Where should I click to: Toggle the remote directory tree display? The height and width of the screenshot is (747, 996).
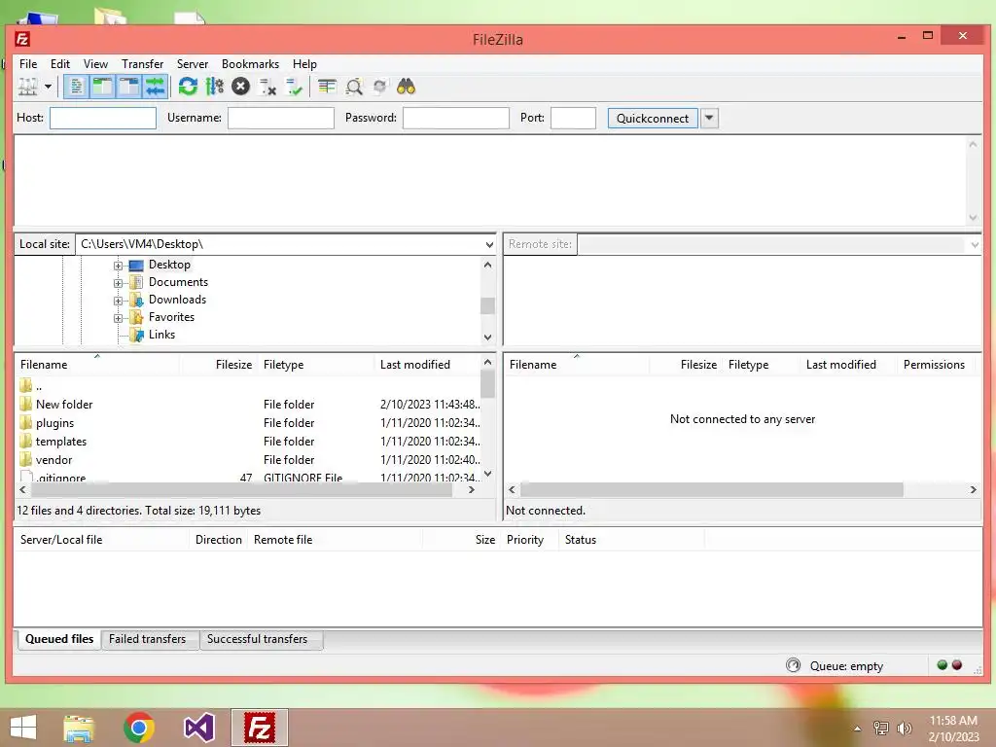click(x=129, y=87)
